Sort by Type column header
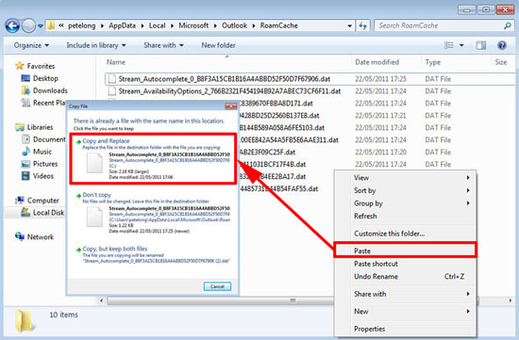The width and height of the screenshot is (519, 340). 432,62
